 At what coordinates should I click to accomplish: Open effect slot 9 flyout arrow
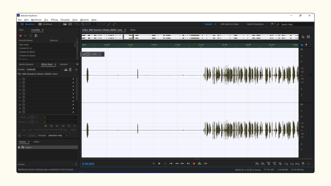(73, 109)
